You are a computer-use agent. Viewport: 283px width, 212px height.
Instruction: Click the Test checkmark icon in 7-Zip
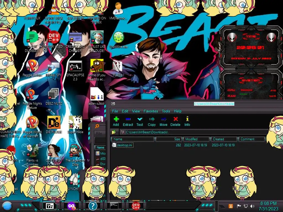click(x=140, y=119)
